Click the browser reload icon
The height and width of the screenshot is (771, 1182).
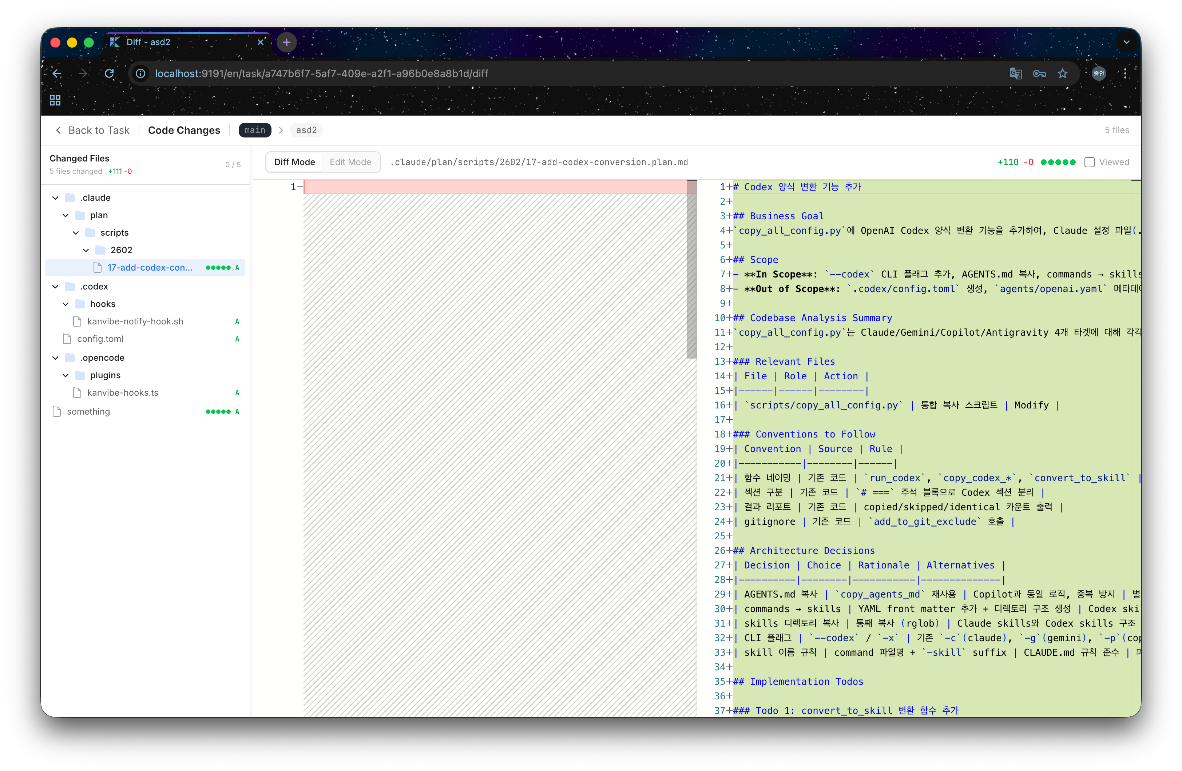pyautogui.click(x=109, y=73)
